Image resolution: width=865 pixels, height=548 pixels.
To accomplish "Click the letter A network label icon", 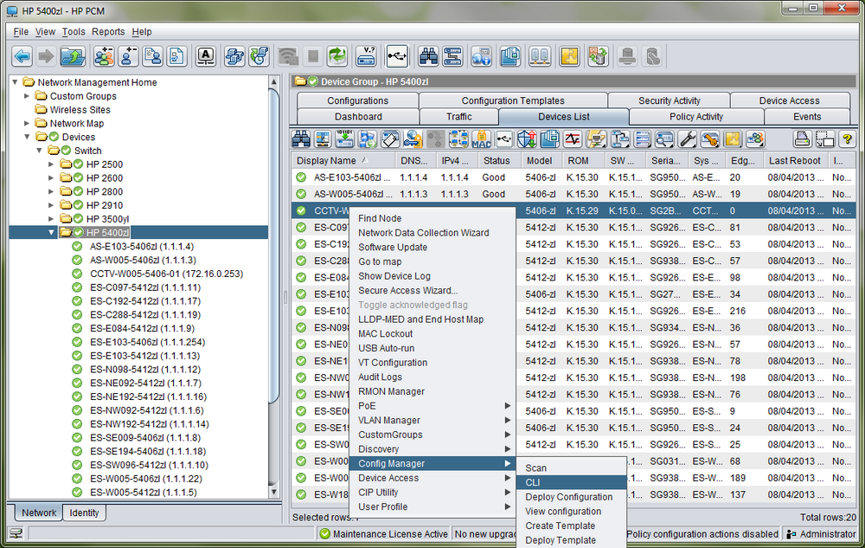I will (206, 56).
